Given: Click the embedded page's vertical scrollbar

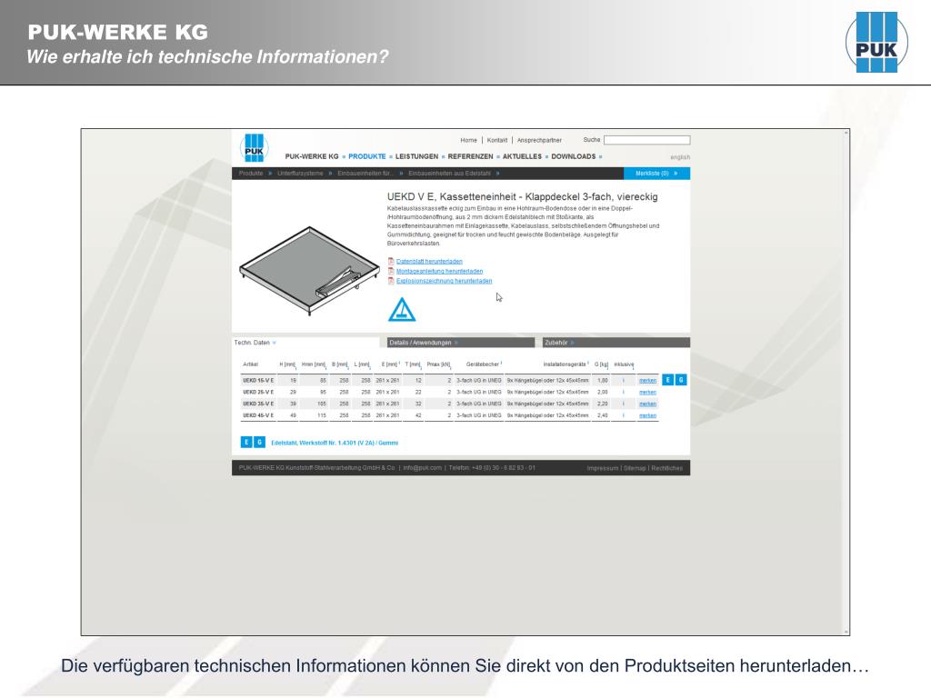Looking at the screenshot, I should (x=846, y=383).
